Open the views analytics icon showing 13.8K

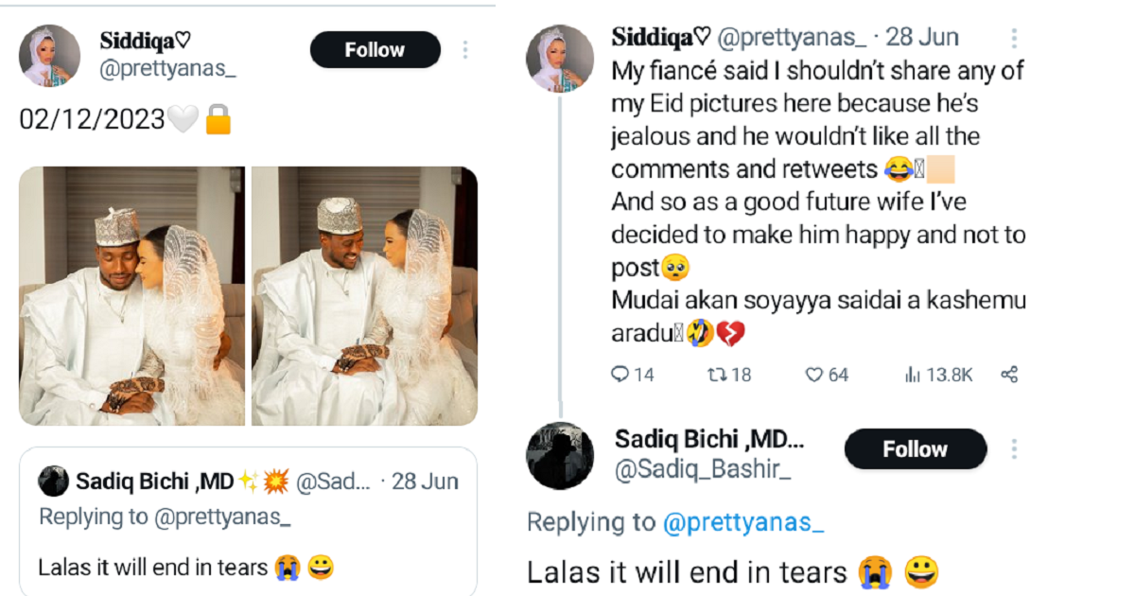(x=913, y=376)
